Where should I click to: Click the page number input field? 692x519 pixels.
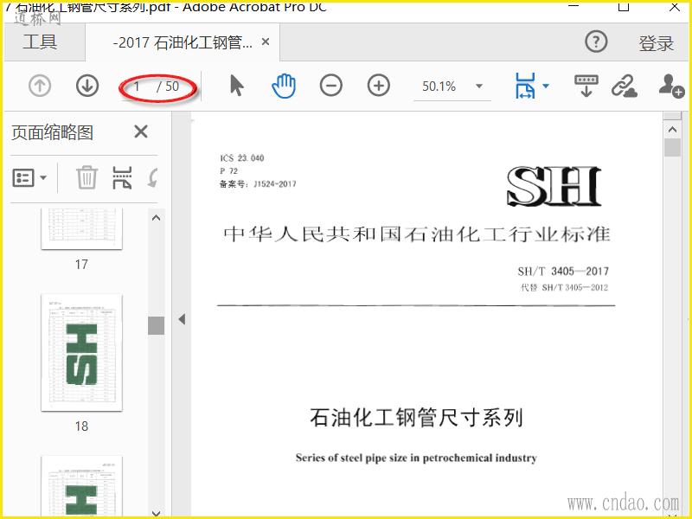[x=138, y=86]
